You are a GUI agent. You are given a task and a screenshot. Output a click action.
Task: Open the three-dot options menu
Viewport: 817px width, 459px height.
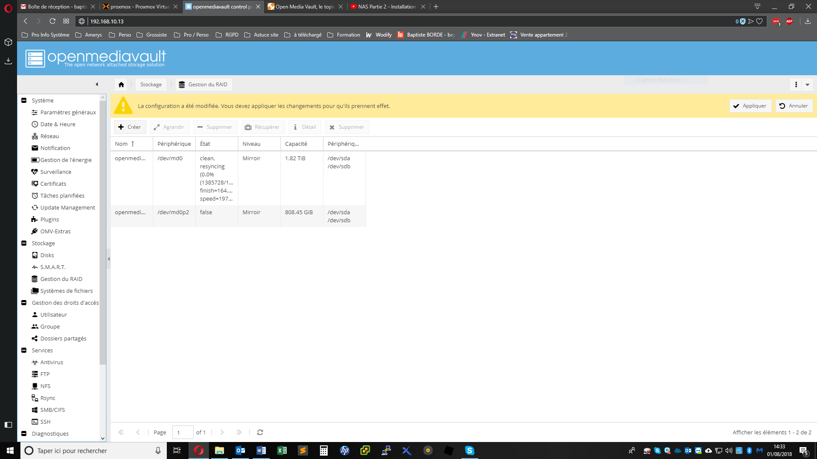tap(796, 85)
